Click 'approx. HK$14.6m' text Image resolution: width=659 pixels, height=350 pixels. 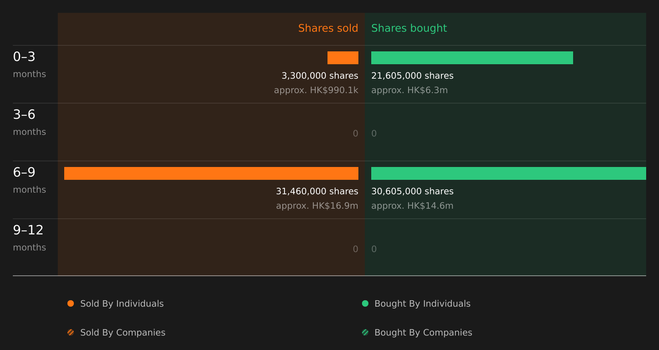(x=412, y=206)
